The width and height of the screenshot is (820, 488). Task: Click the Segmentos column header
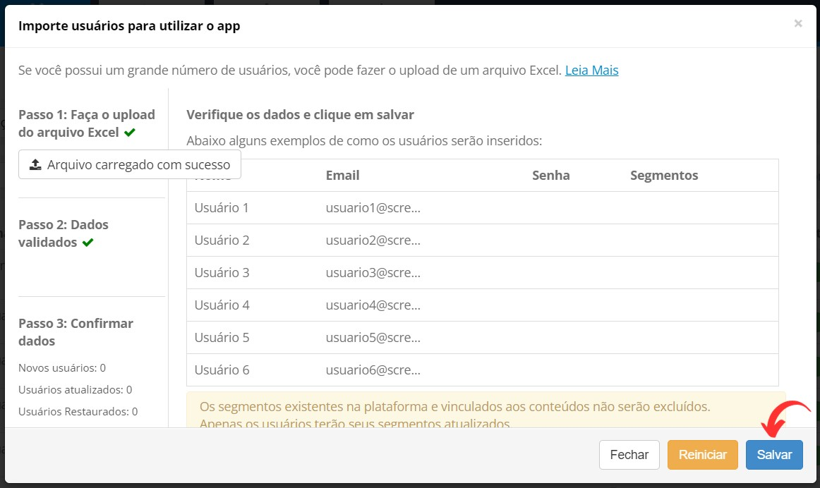tap(663, 175)
